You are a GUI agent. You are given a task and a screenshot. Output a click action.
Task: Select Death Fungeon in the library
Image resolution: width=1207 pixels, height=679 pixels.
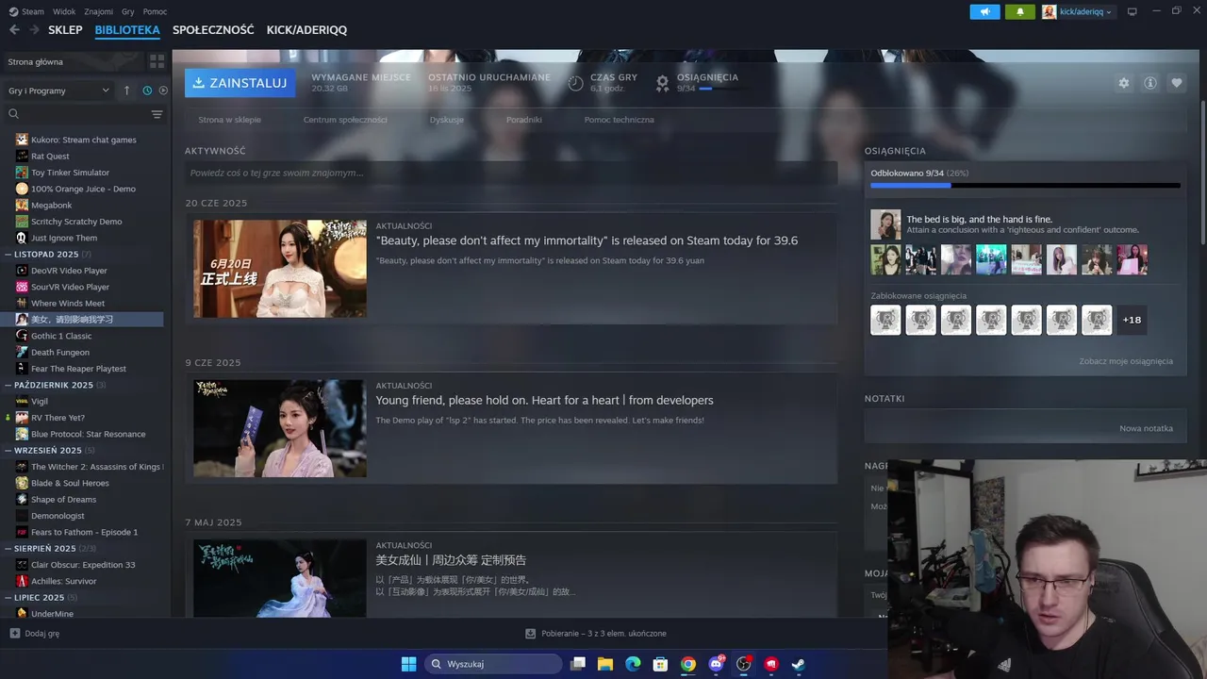click(60, 352)
